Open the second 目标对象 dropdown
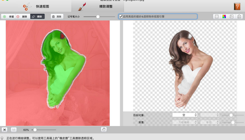The height and width of the screenshot is (140, 245). 210,115
